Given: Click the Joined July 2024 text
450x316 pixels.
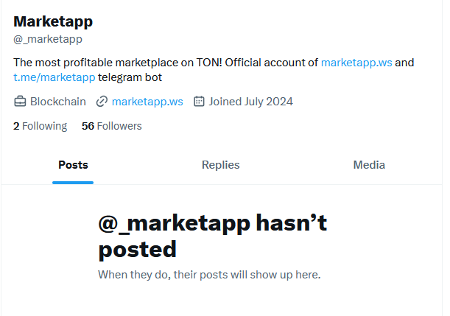Looking at the screenshot, I should (250, 102).
